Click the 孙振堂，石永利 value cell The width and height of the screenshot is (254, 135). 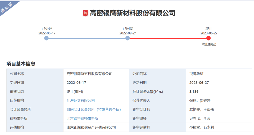click(219, 127)
